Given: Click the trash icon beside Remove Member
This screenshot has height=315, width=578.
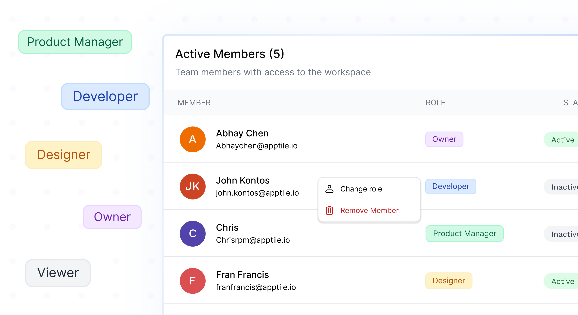Looking at the screenshot, I should (x=329, y=210).
